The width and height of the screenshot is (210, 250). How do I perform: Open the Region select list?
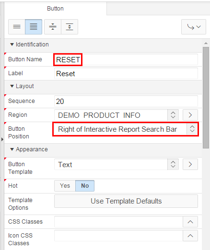point(117,115)
